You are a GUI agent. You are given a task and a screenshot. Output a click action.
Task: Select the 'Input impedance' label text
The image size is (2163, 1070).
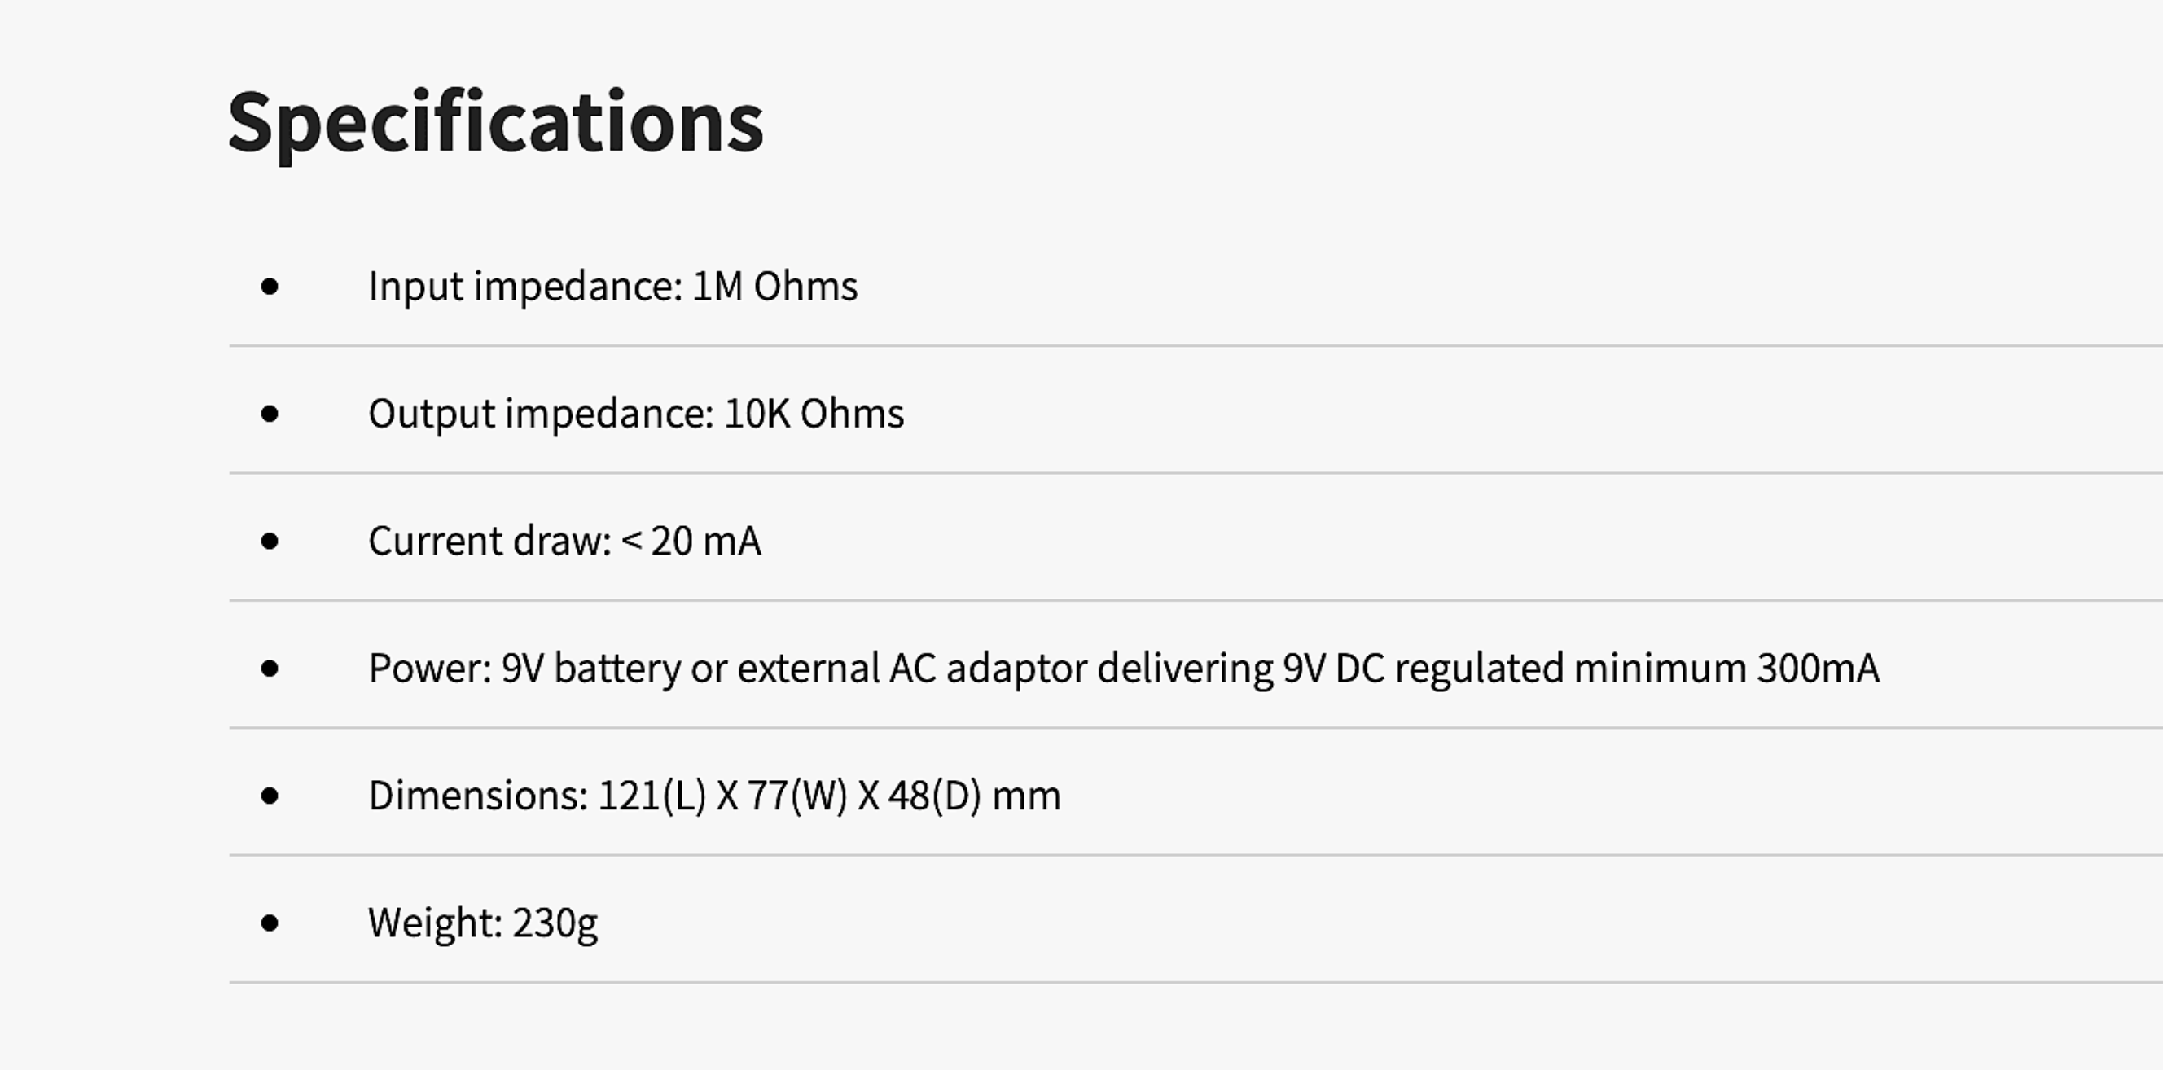click(x=525, y=287)
